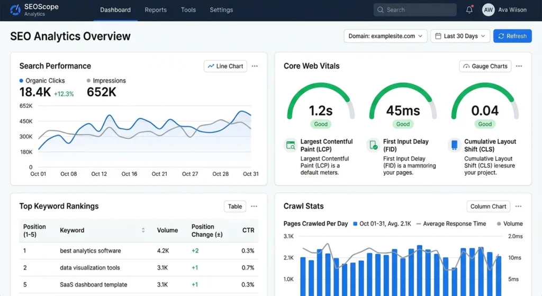Click the 18.4K organic clicks value
The height and width of the screenshot is (296, 542).
(x=35, y=92)
